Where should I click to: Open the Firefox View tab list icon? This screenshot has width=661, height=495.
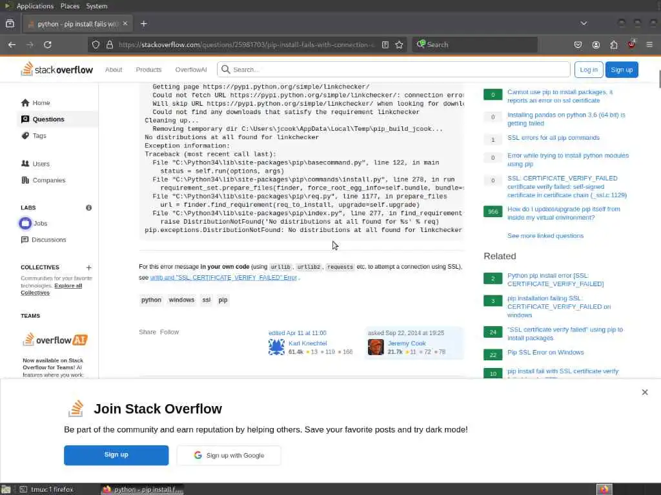click(10, 24)
